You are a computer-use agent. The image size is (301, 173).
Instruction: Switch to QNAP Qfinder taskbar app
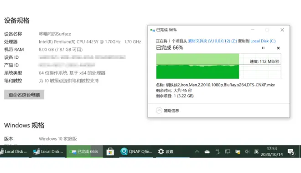(136, 152)
